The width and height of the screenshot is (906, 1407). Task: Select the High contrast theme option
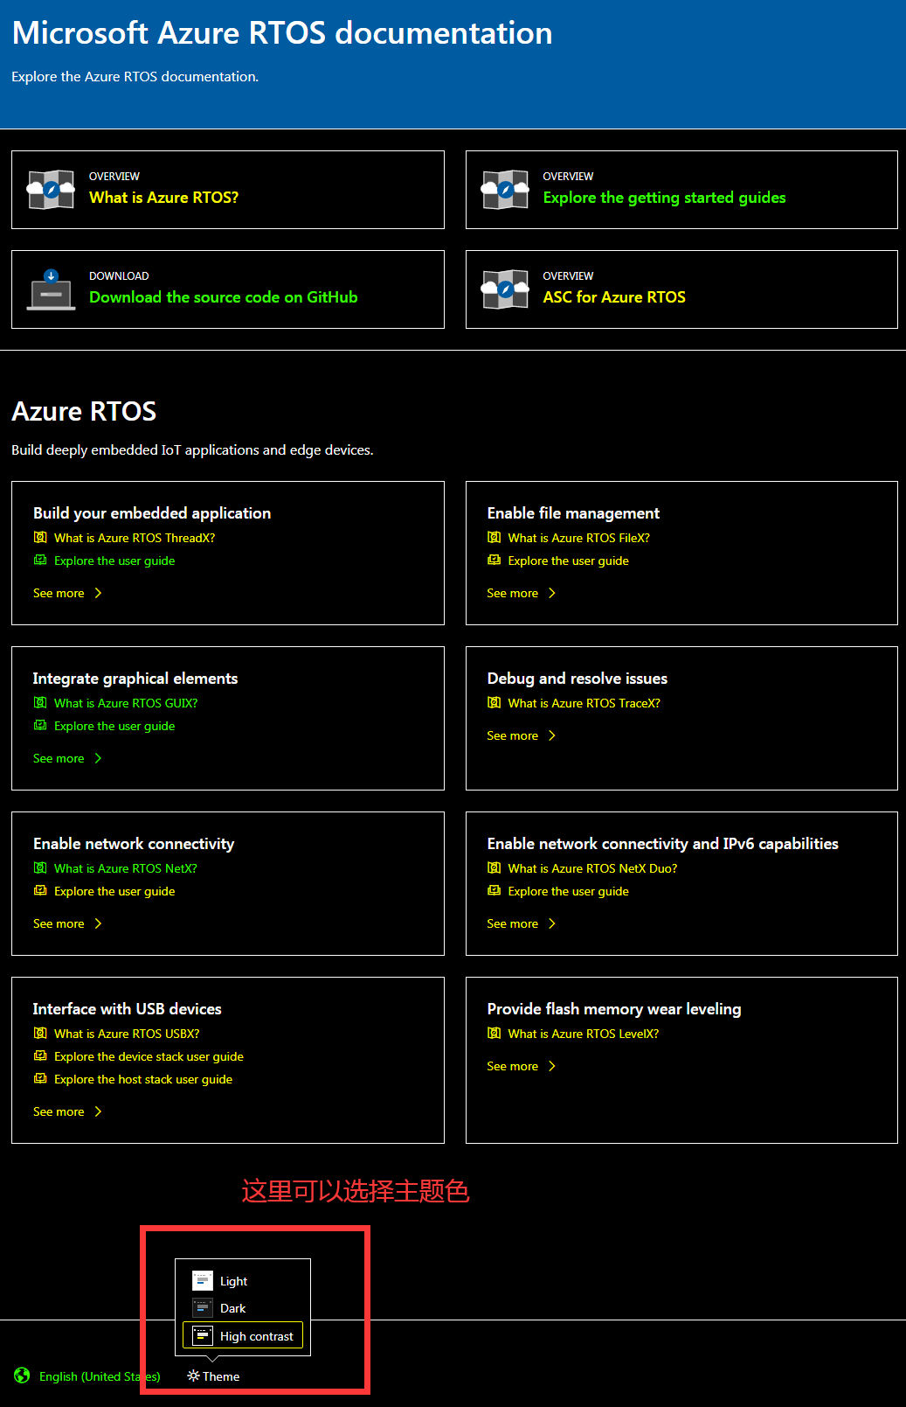[243, 1335]
